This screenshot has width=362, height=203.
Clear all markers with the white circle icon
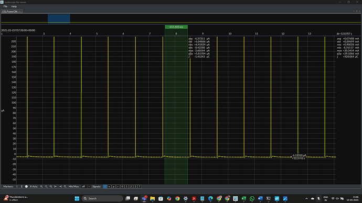click(x=26, y=186)
